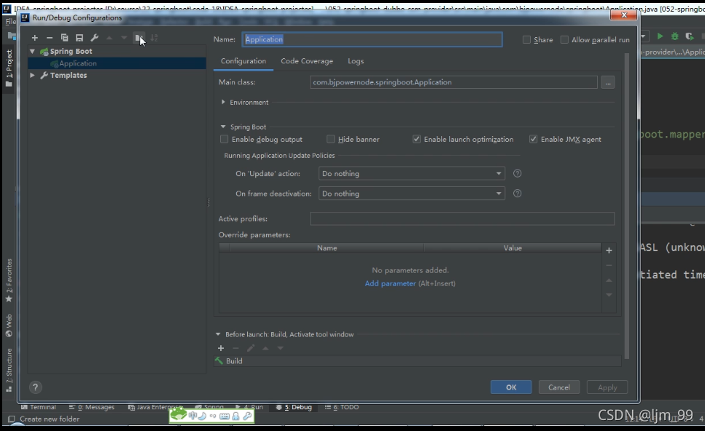Image resolution: width=705 pixels, height=431 pixels.
Task: Click the Value column header in parameters table
Action: click(513, 248)
